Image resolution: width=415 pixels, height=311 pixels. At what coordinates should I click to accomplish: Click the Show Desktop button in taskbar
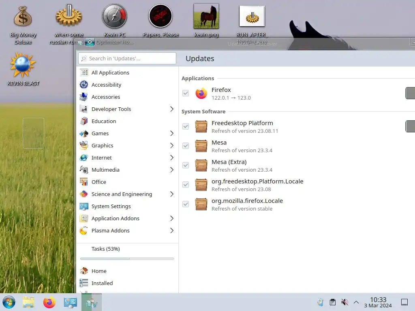[404, 302]
